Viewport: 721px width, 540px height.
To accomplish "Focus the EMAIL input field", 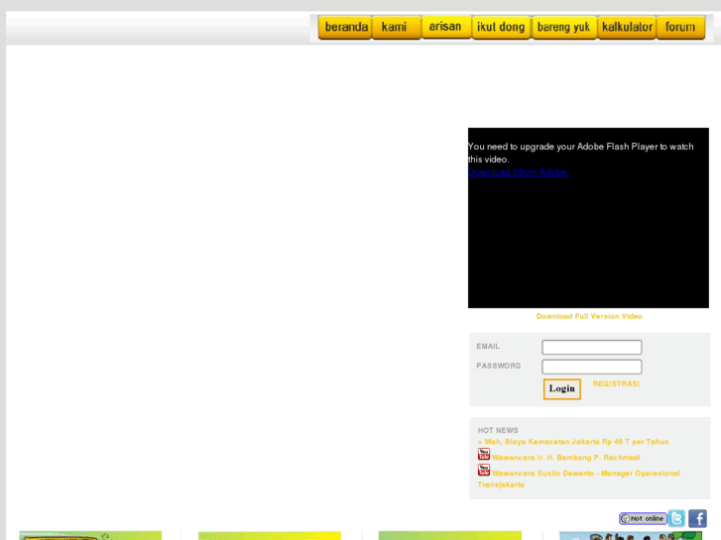I will point(592,347).
